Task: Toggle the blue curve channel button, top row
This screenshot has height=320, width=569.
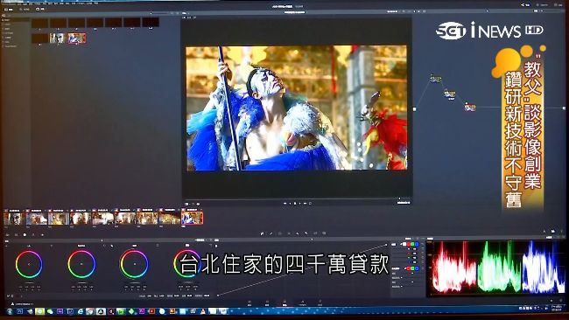Action: [417, 244]
